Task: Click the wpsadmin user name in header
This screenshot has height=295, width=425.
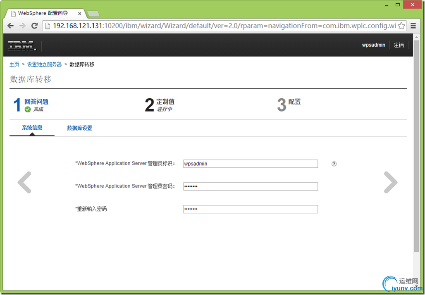Action: pyautogui.click(x=373, y=45)
